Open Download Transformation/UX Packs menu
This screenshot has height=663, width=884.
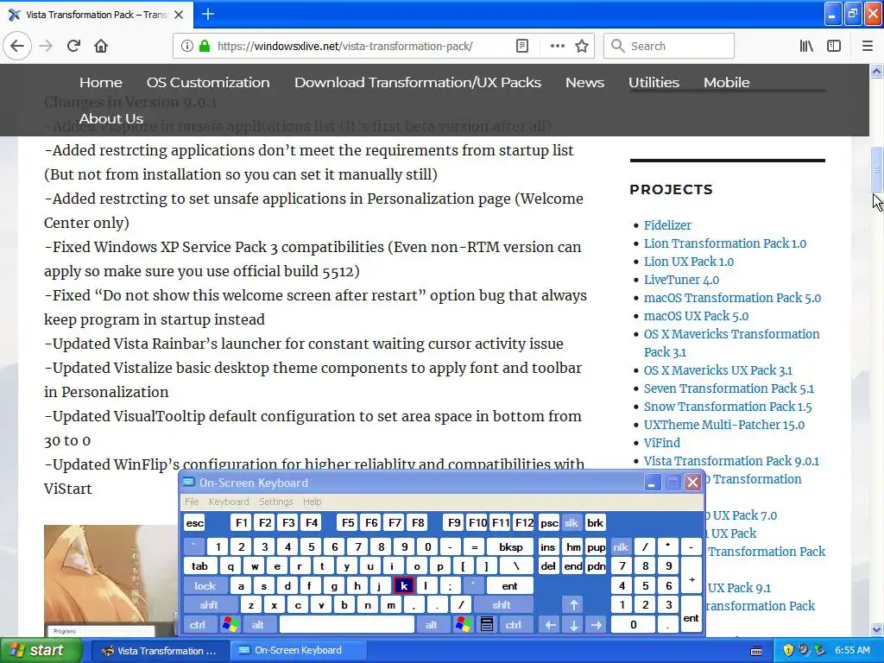pyautogui.click(x=418, y=82)
